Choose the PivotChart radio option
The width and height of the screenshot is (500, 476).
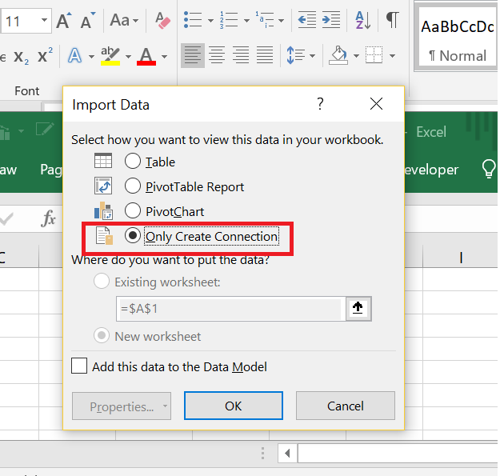tap(133, 212)
